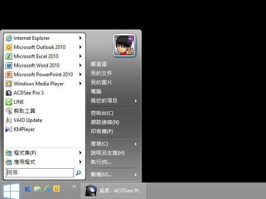The width and height of the screenshot is (266, 199).
Task: Click the Microsoft Word 2010 icon
Action: [x=9, y=66]
